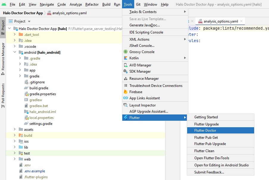Click the App Links Assistant icon
Screen dimensions: 269x180
tap(125, 98)
